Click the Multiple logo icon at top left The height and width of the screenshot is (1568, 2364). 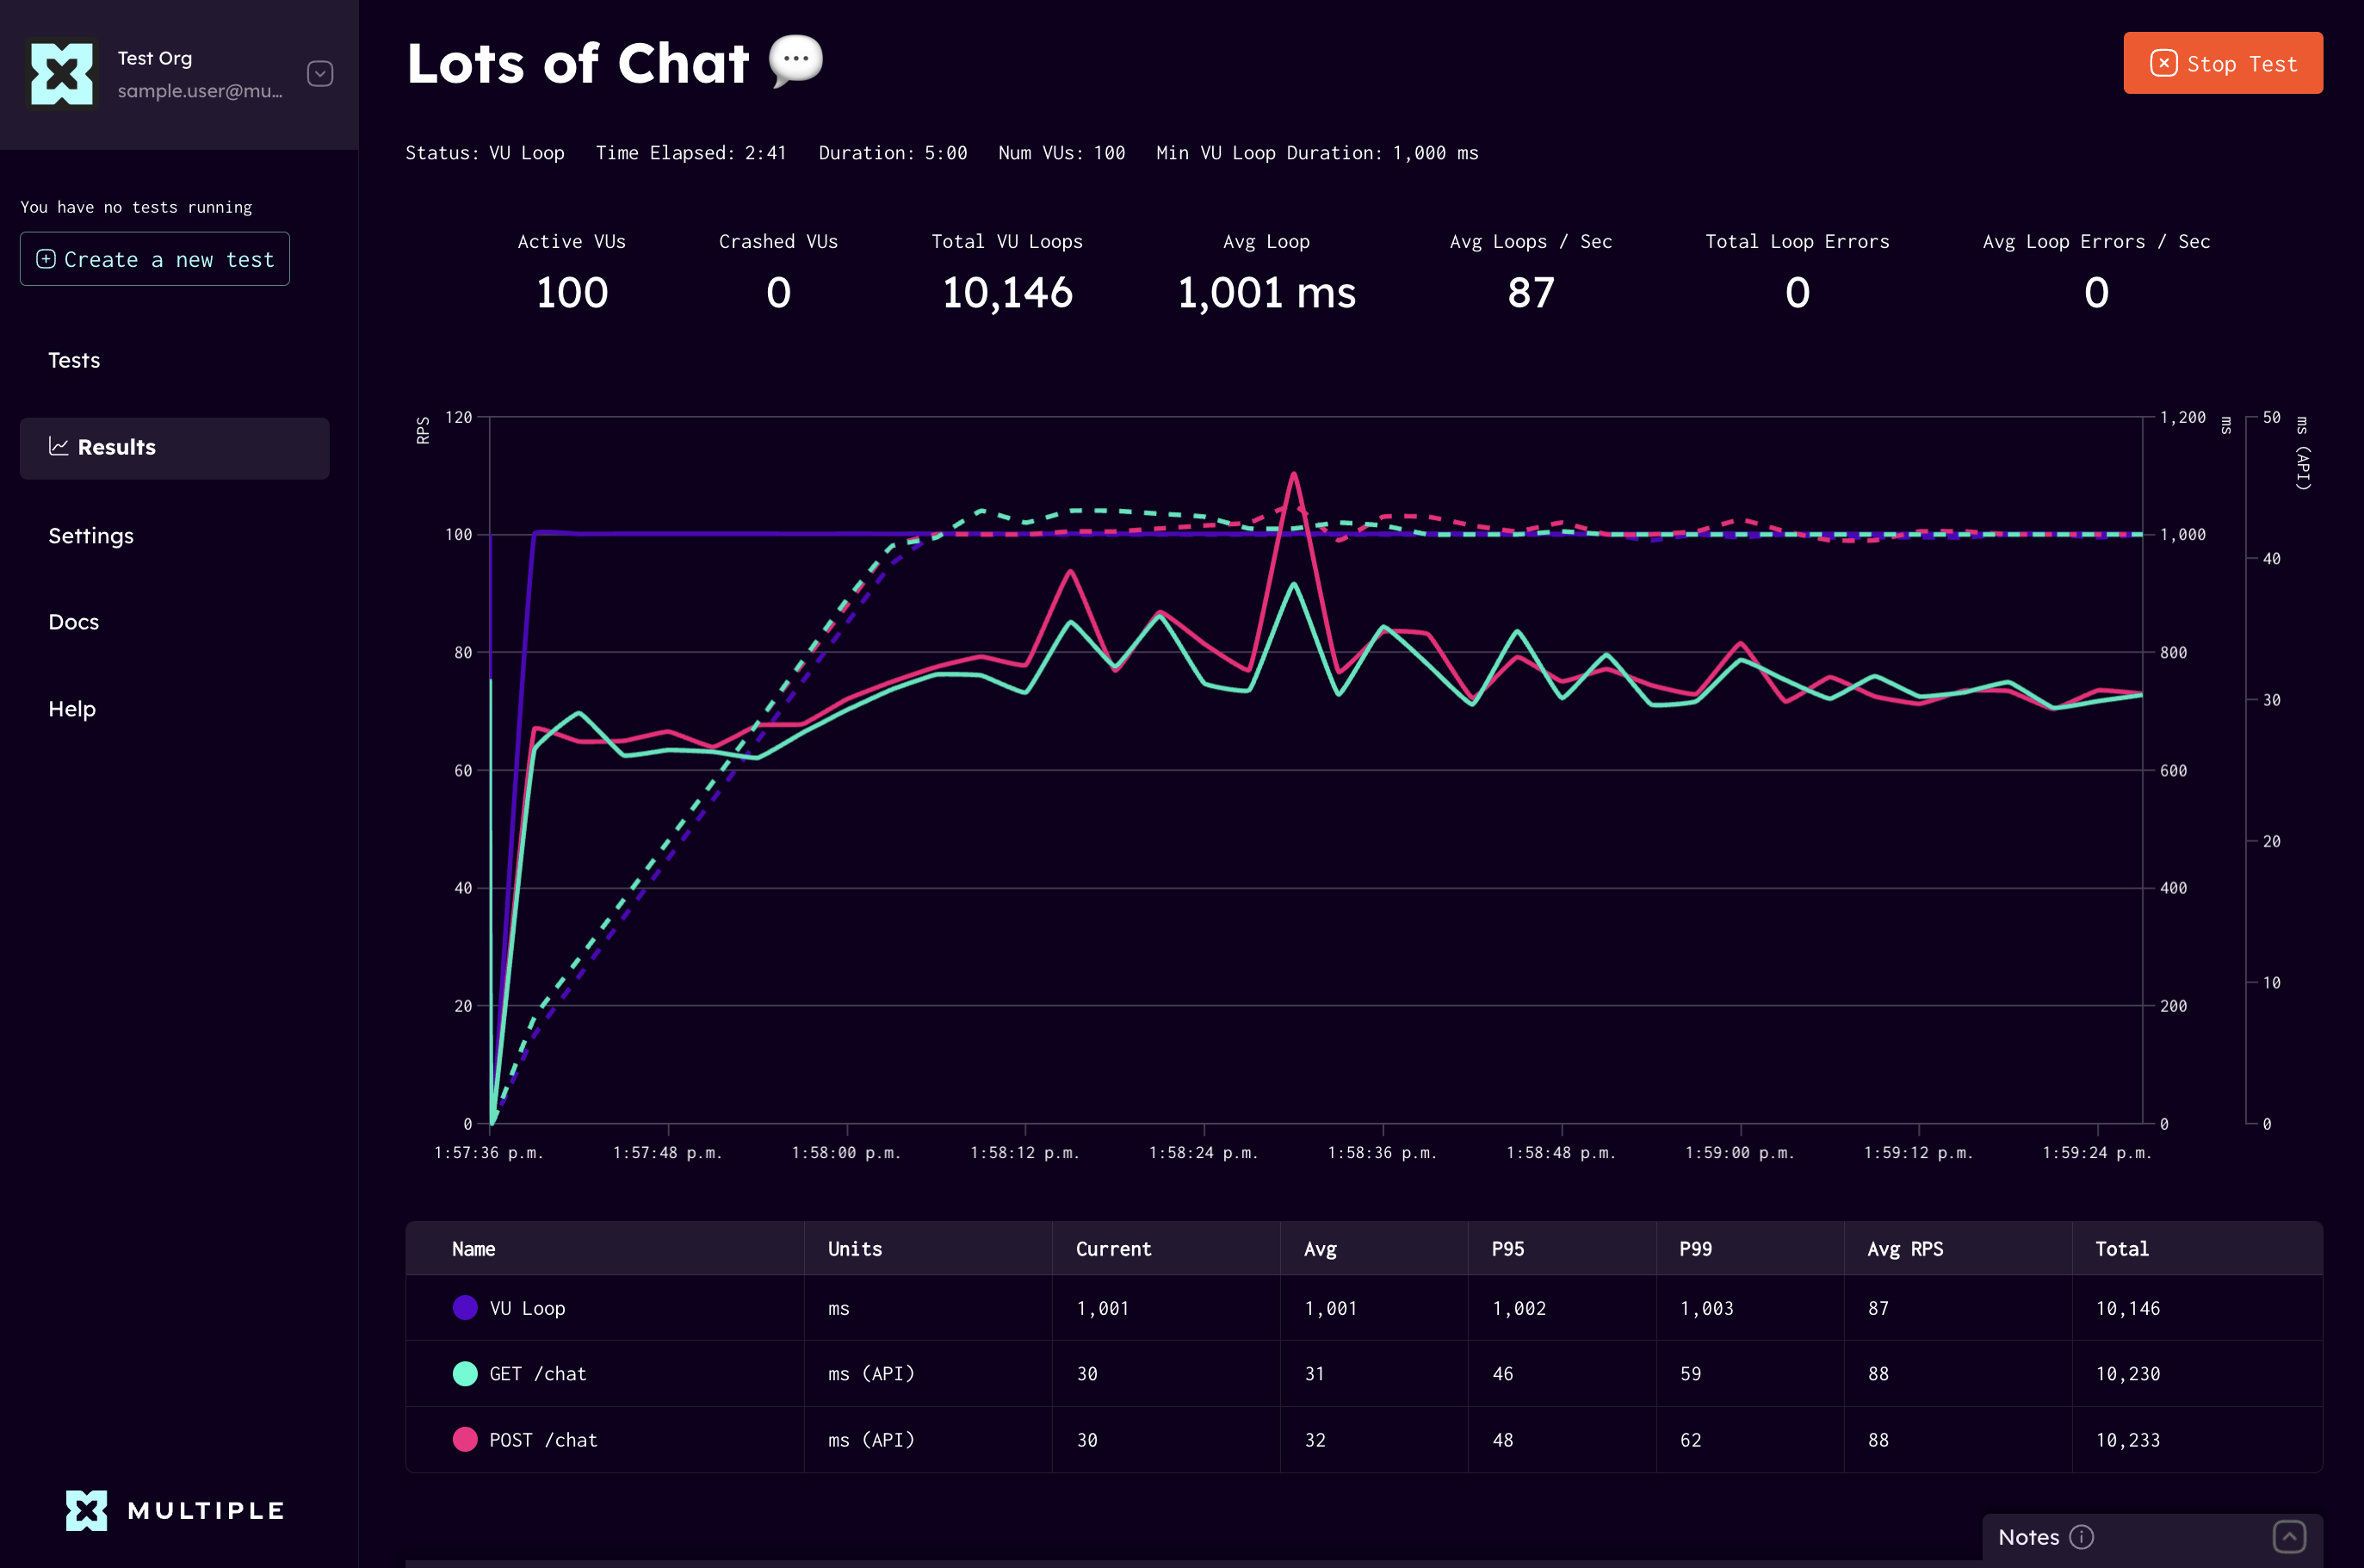click(x=62, y=74)
